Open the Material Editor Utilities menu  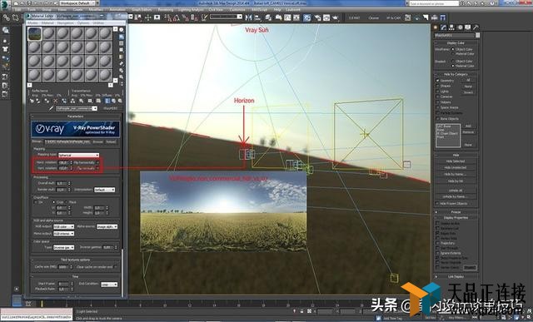[98, 22]
